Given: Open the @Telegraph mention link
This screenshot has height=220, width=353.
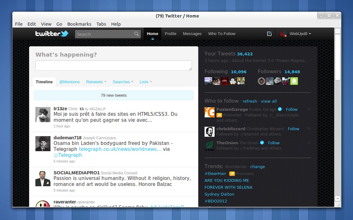Looking at the screenshot, I should point(68,155).
